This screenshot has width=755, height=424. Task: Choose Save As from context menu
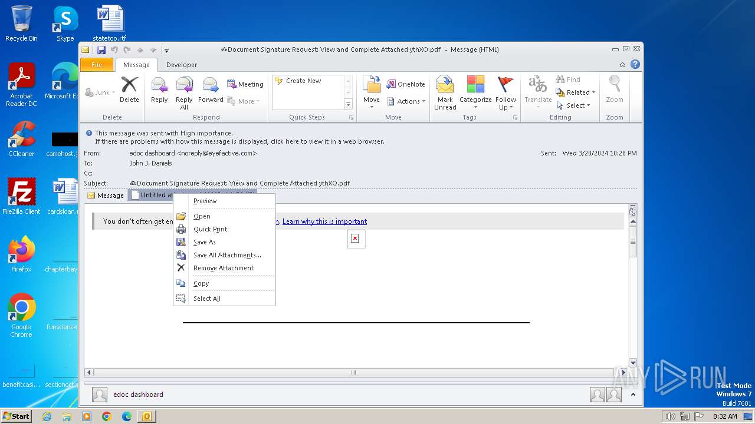pyautogui.click(x=224, y=242)
